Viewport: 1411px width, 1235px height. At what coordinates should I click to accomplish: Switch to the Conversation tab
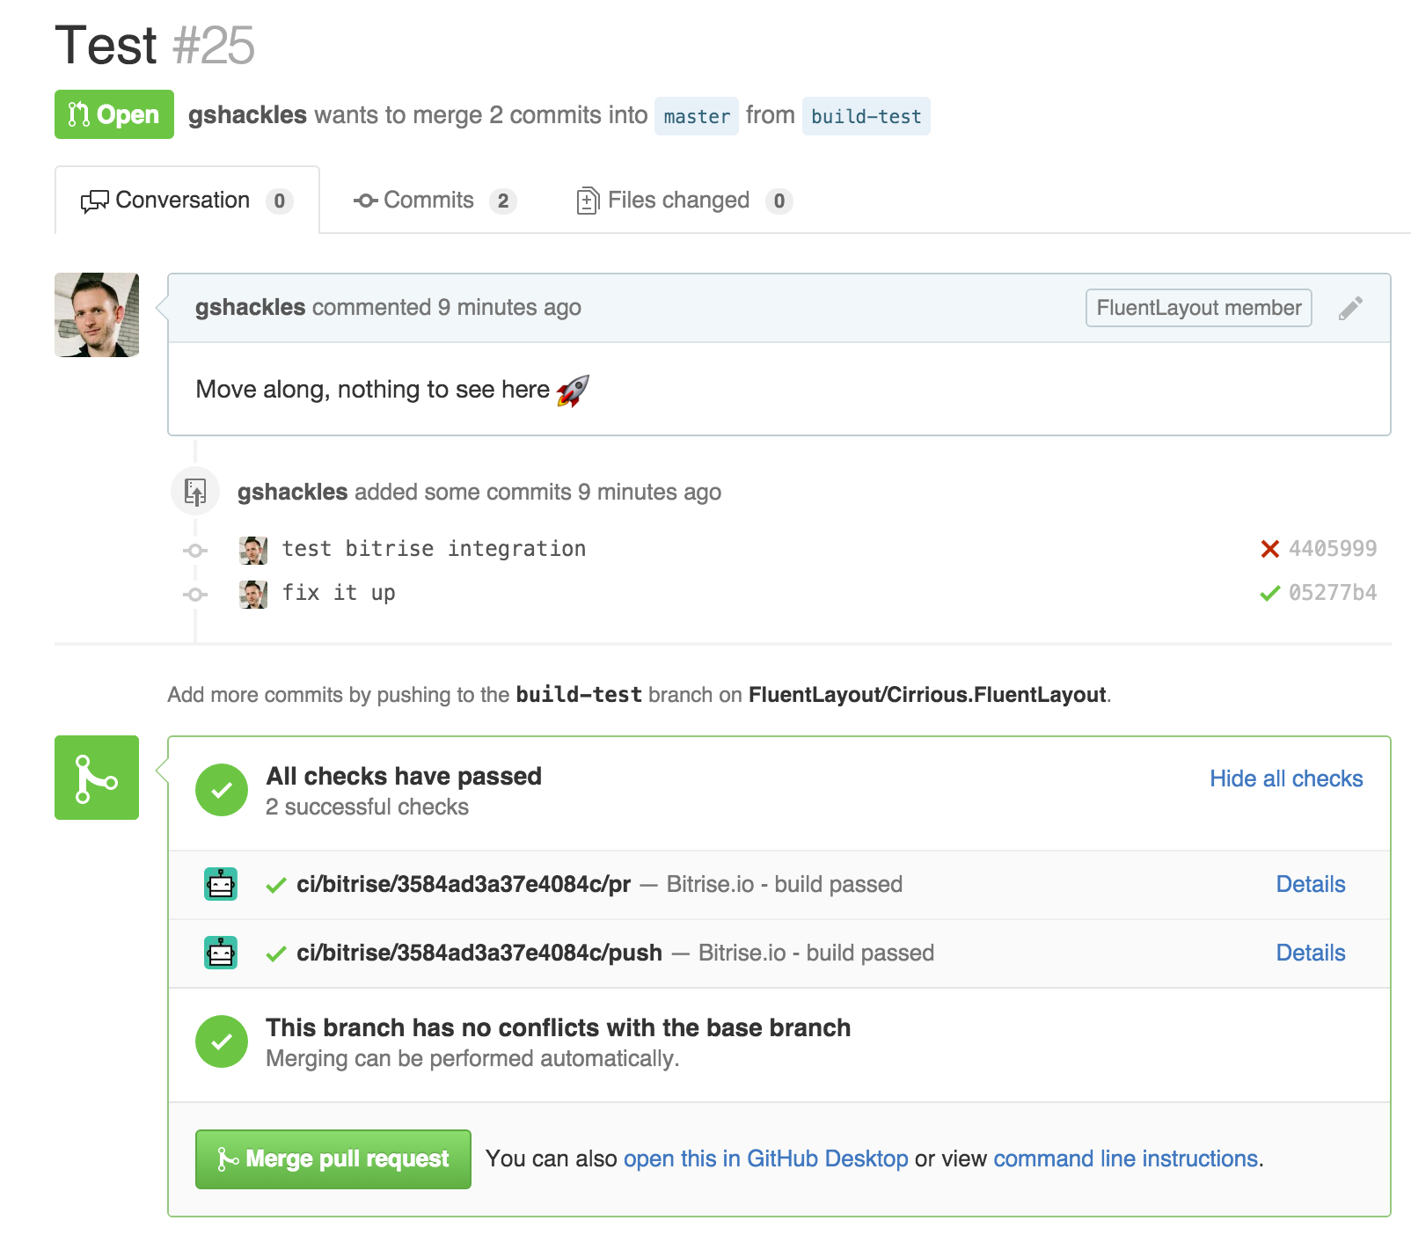tap(187, 201)
